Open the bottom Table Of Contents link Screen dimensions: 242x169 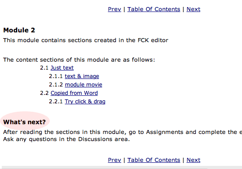coord(154,160)
